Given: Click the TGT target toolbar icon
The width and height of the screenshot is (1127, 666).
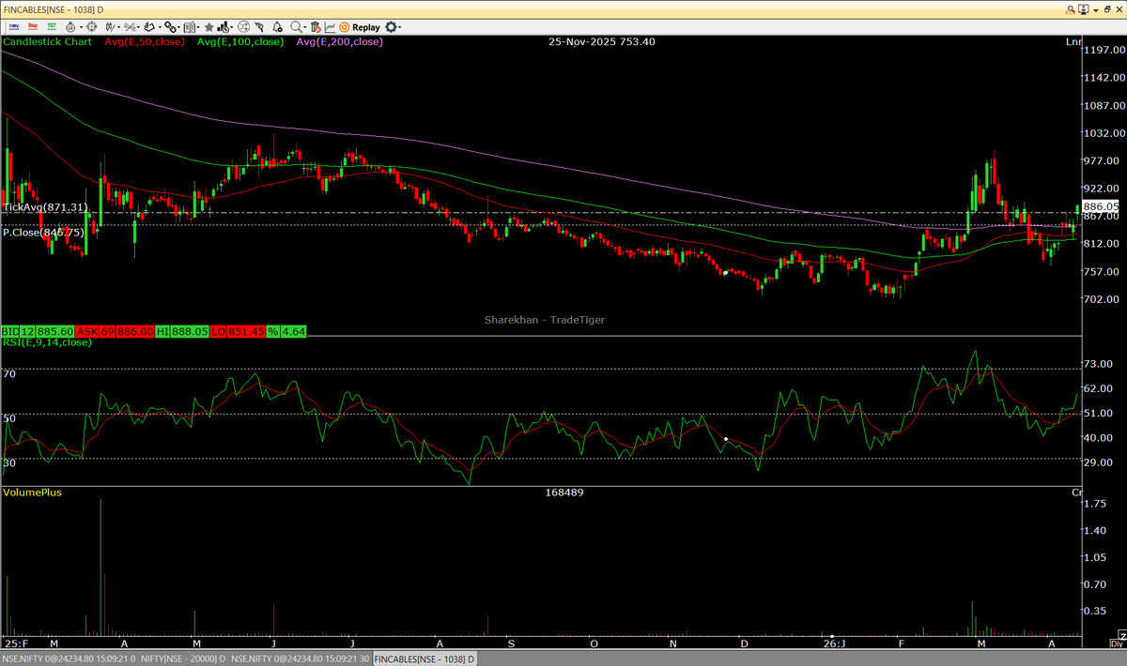Looking at the screenshot, I should [51, 27].
